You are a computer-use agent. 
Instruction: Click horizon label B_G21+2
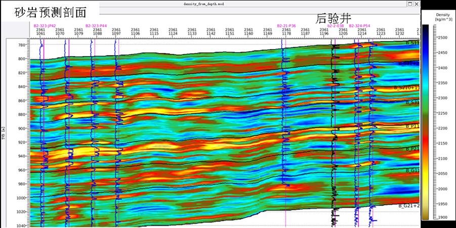coord(409,206)
